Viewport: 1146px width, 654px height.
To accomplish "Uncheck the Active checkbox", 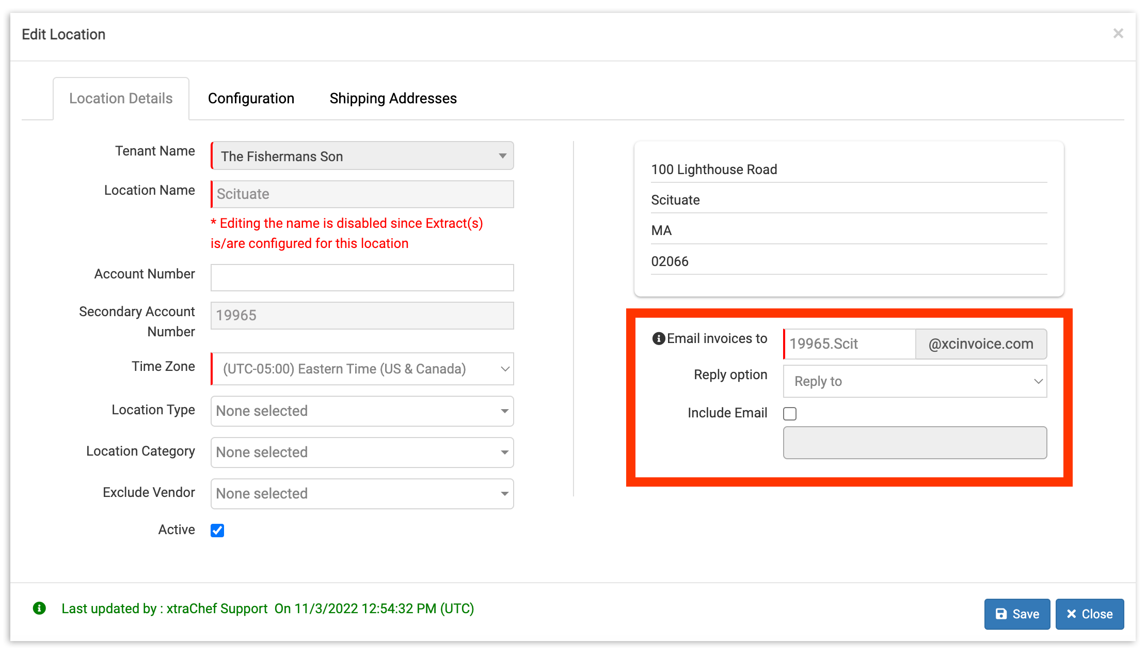I will (217, 531).
